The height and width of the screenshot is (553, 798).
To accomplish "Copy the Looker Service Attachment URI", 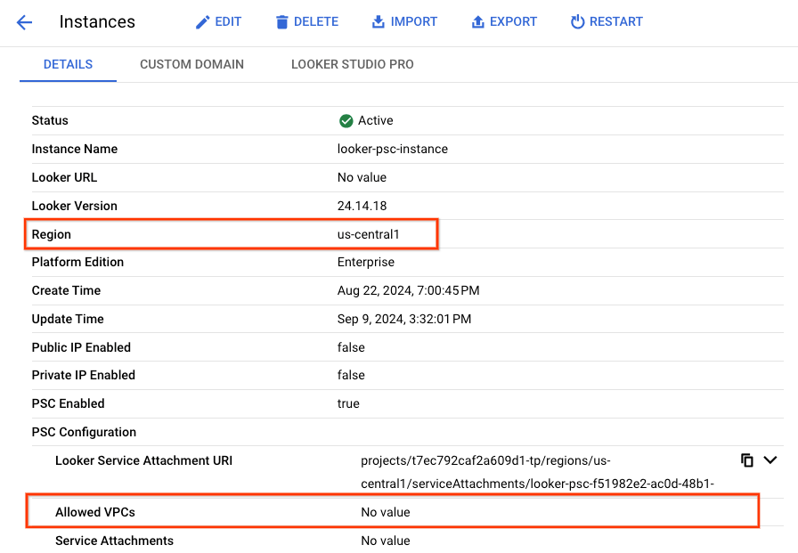I will (x=746, y=460).
